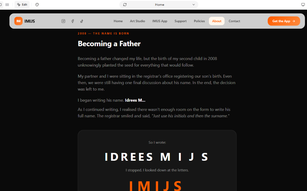Open Policies nav item
This screenshot has width=307, height=191.
199,21
